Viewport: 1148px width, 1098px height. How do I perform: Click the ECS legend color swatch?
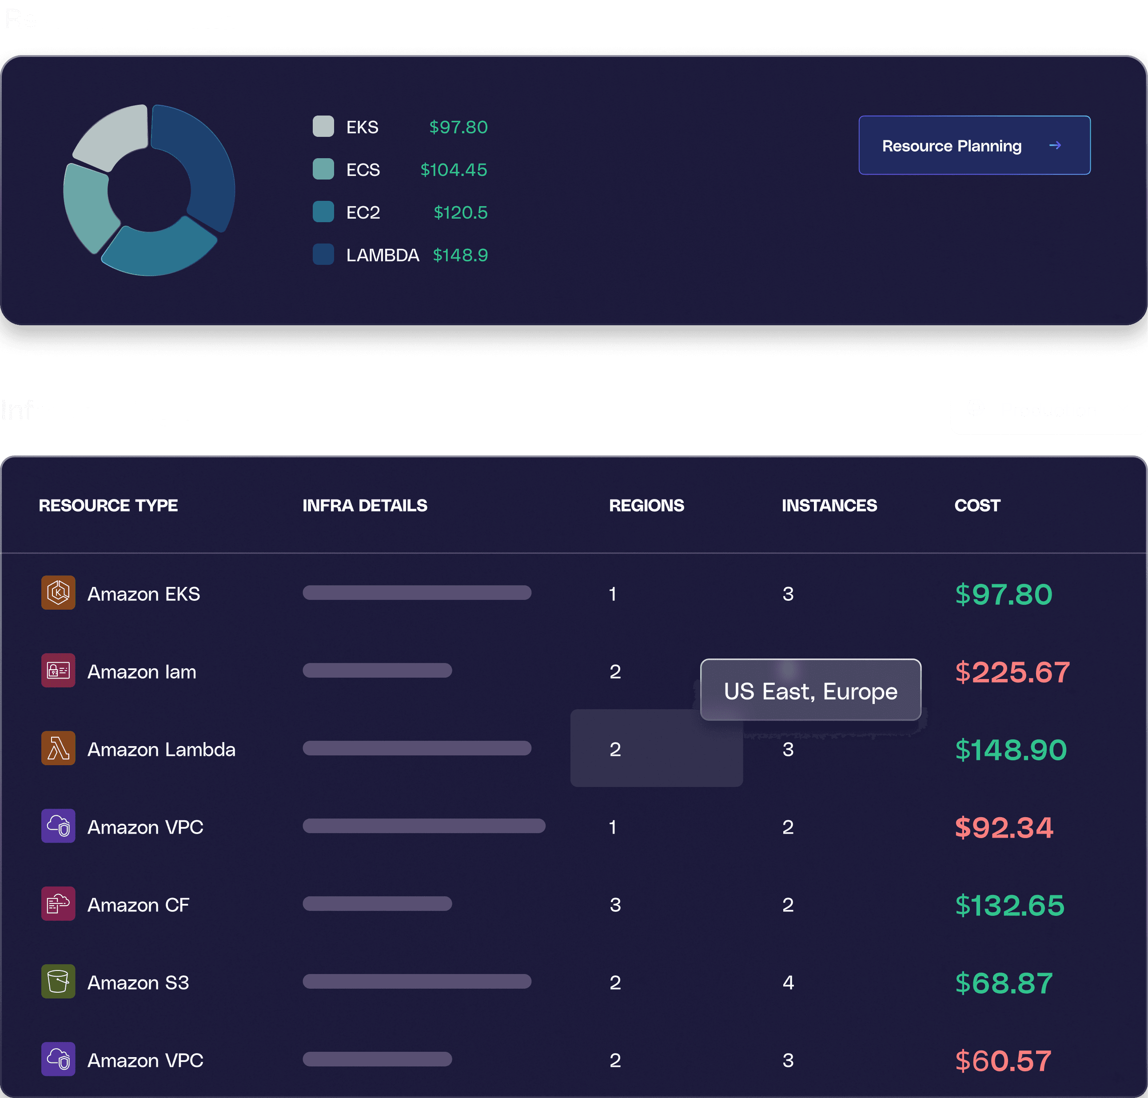[323, 169]
